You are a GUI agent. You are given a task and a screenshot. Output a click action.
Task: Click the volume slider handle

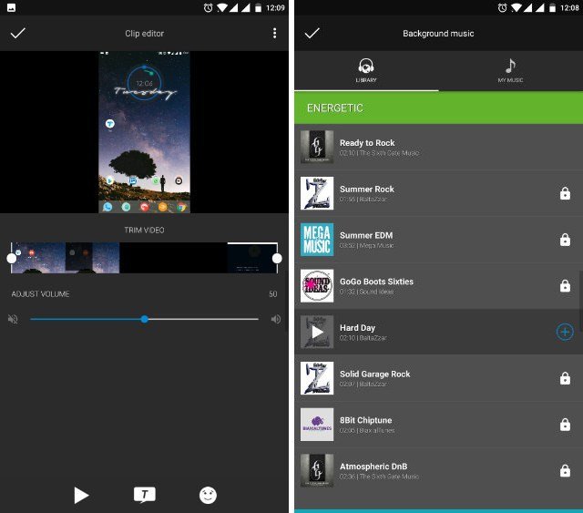145,319
